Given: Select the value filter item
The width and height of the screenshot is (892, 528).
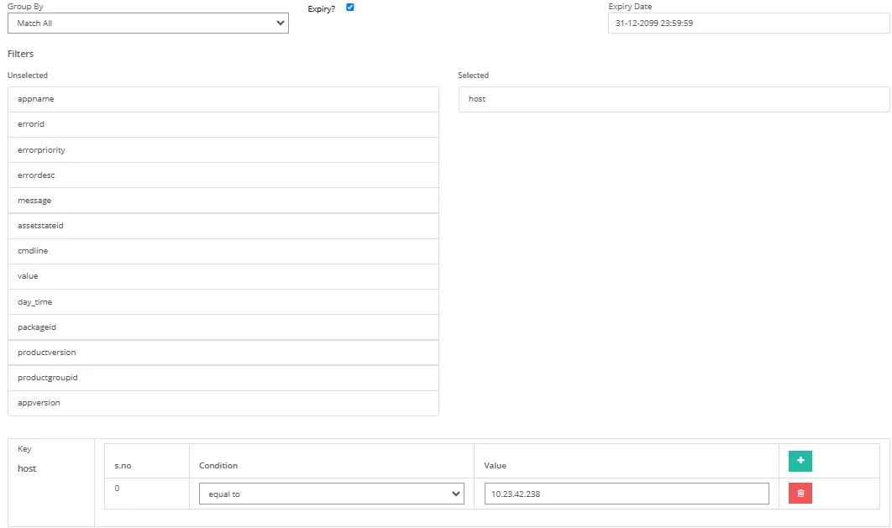Looking at the screenshot, I should pyautogui.click(x=223, y=276).
